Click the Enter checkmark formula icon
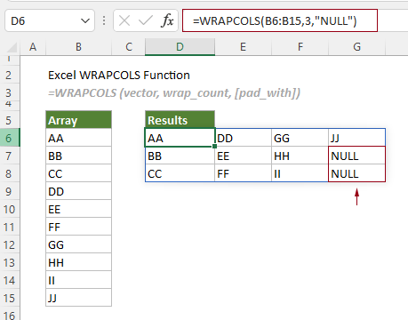This screenshot has width=408, height=320. 146,21
